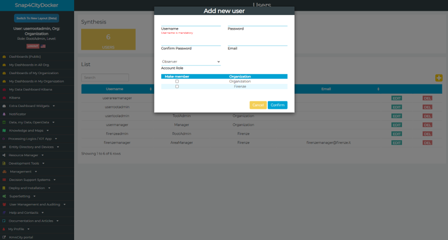Confirm the new user creation
Image resolution: width=448 pixels, height=240 pixels.
point(277,105)
